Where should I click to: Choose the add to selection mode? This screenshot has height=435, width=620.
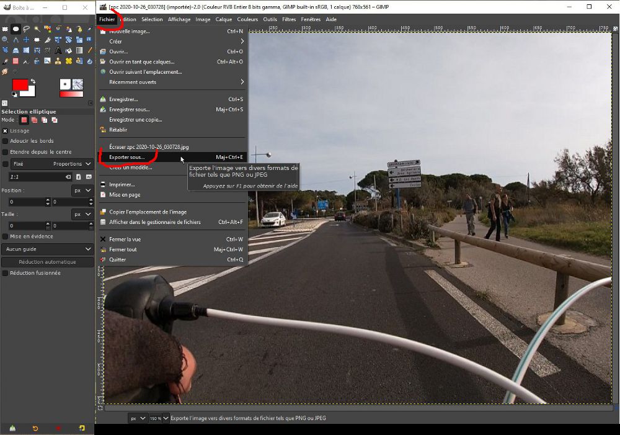(34, 120)
